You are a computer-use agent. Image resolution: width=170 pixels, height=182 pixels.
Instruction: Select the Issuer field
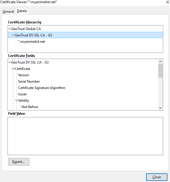(x=22, y=94)
